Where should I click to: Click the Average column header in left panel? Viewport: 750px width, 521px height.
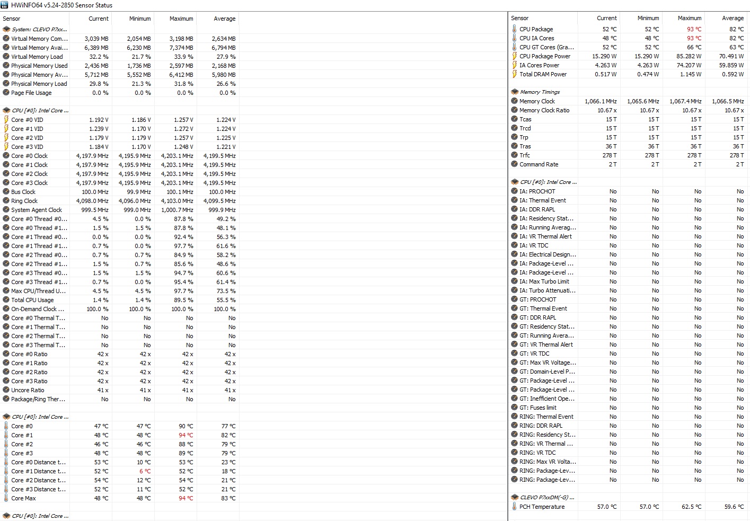tap(225, 19)
